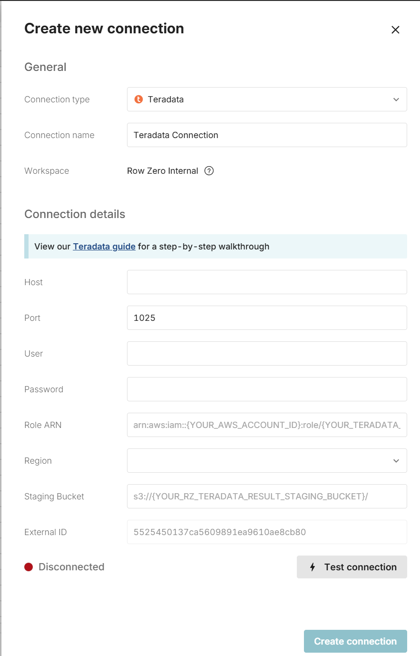The width and height of the screenshot is (420, 656).
Task: Click the User text field
Action: (x=266, y=354)
